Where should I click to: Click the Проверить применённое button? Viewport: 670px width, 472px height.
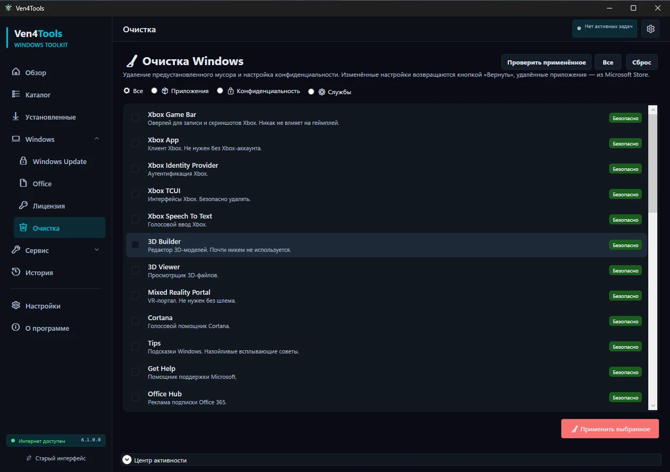[546, 62]
